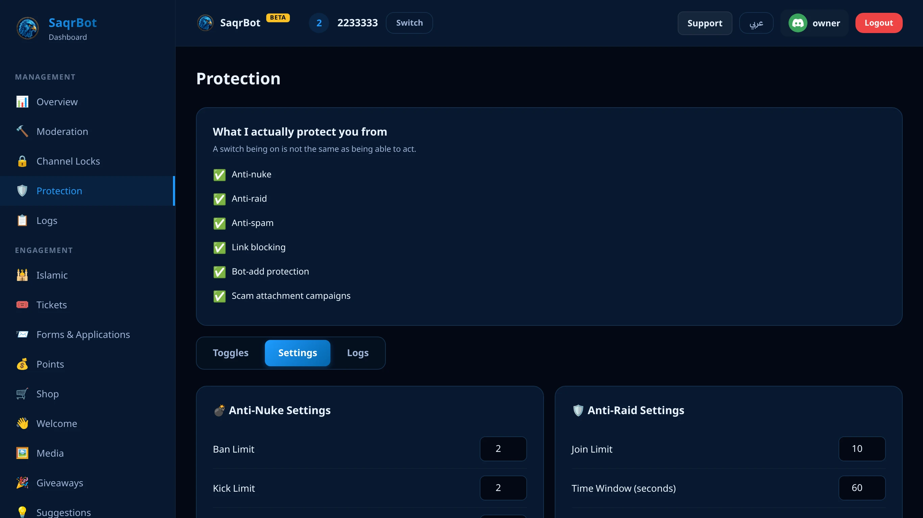The width and height of the screenshot is (923, 518).
Task: Click the Media picture icon
Action: pyautogui.click(x=22, y=453)
